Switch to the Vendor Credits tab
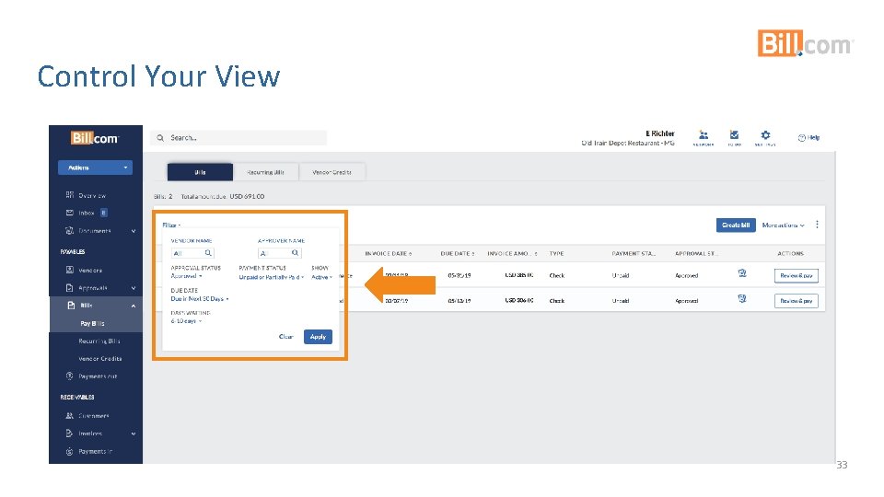This screenshot has height=497, width=884. click(x=332, y=172)
